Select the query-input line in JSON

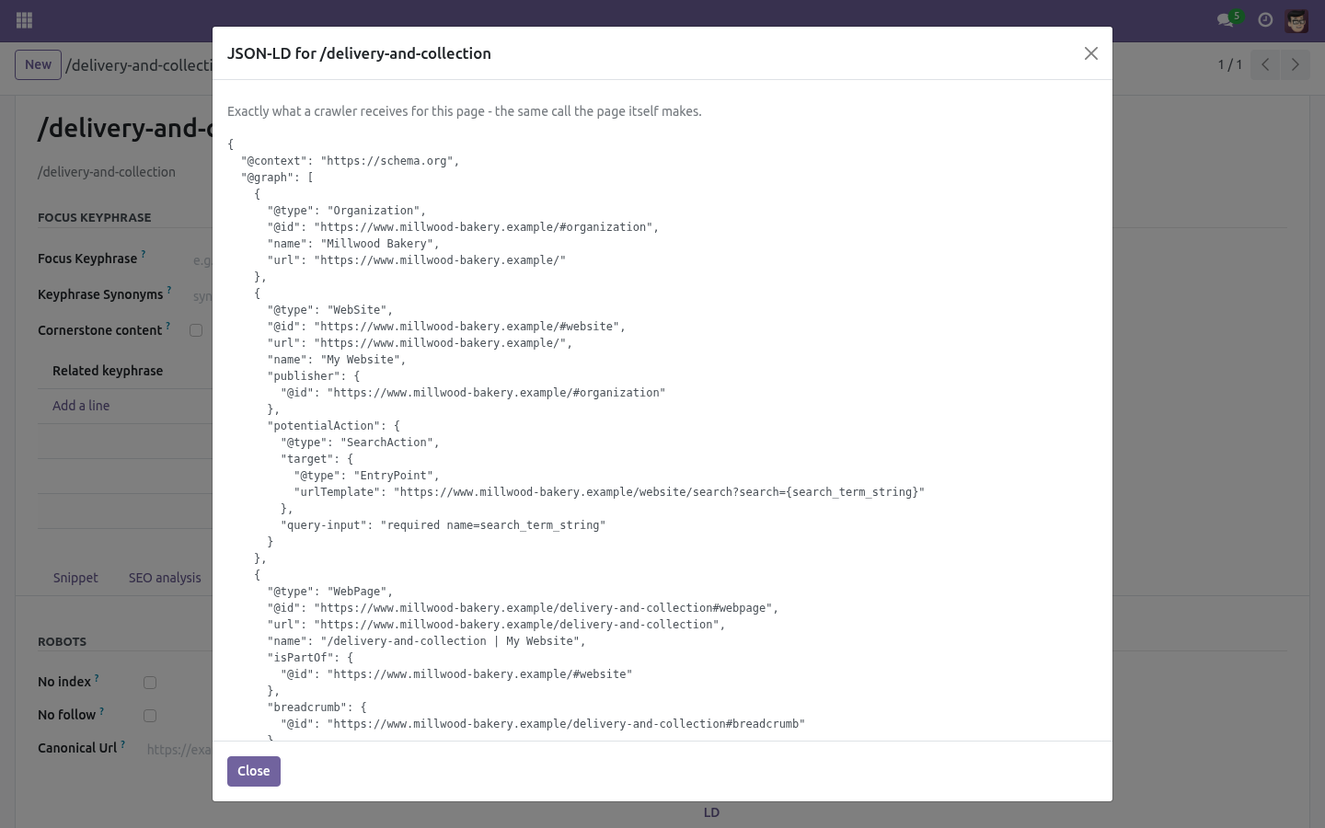point(444,525)
